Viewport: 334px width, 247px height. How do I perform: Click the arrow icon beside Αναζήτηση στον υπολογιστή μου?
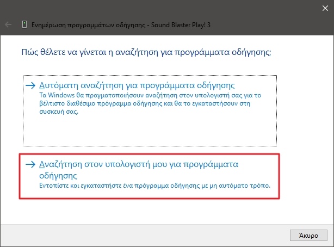[32, 165]
